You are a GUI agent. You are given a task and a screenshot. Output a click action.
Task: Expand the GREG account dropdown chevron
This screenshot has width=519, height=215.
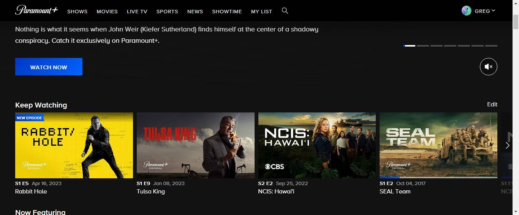click(x=494, y=11)
